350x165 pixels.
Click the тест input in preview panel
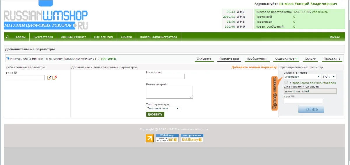[x=303, y=101]
